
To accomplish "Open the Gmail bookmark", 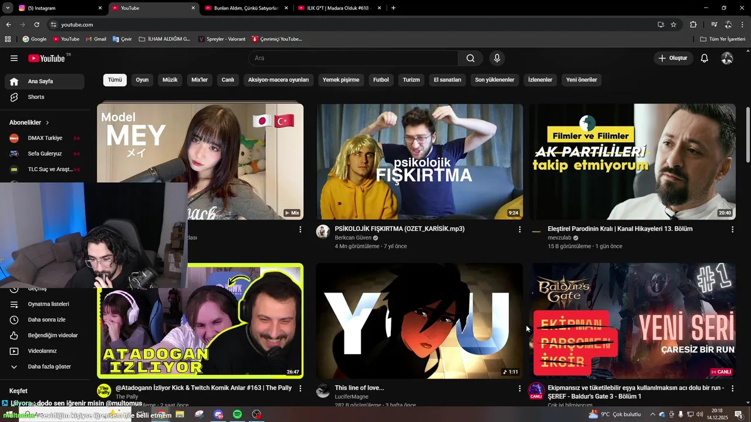I will tap(96, 39).
